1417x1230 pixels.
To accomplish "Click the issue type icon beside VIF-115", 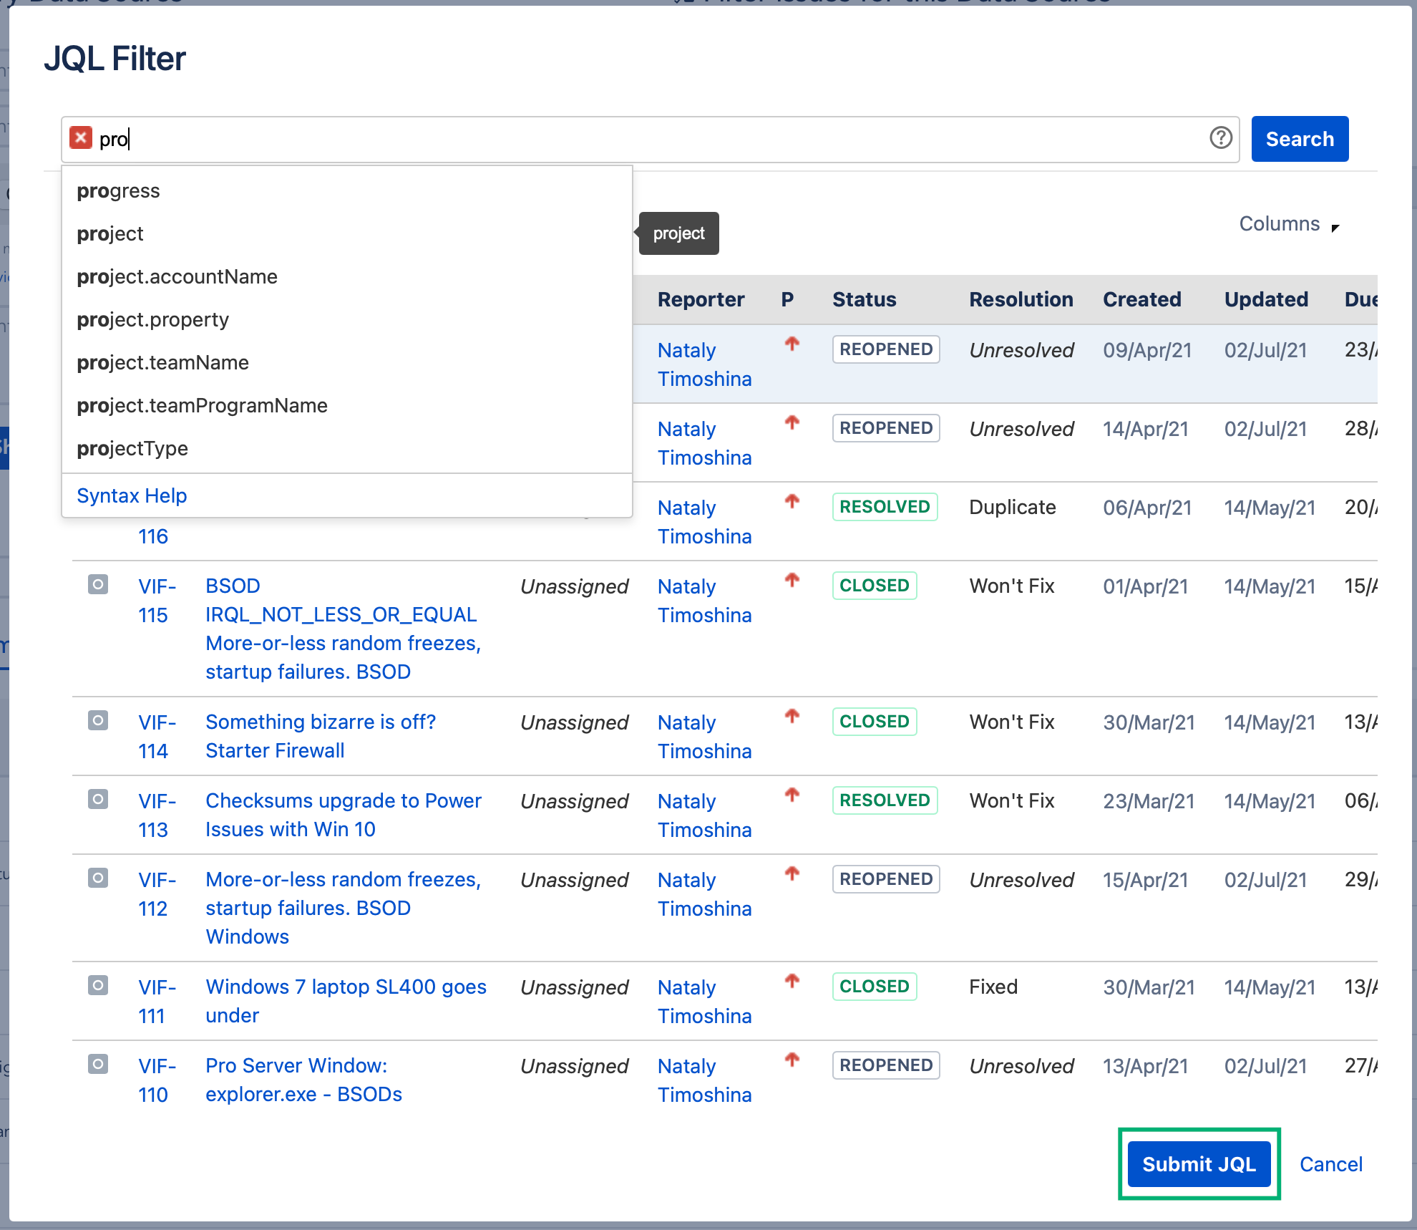I will point(97,584).
